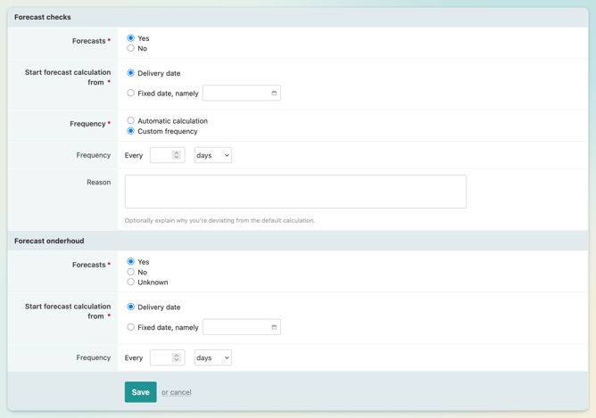
Task: Open days dropdown in Forecast onderhoud frequency
Action: 212,357
